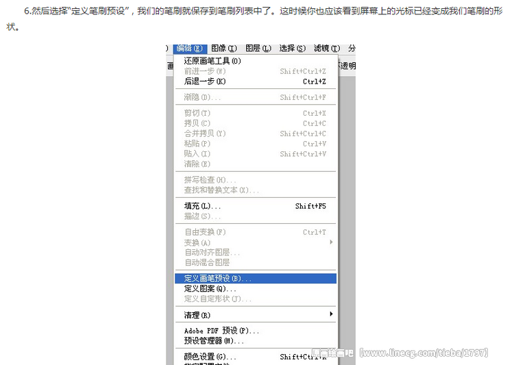The width and height of the screenshot is (514, 365).
Task: Open the 滤镜(T) menu
Action: 327,48
